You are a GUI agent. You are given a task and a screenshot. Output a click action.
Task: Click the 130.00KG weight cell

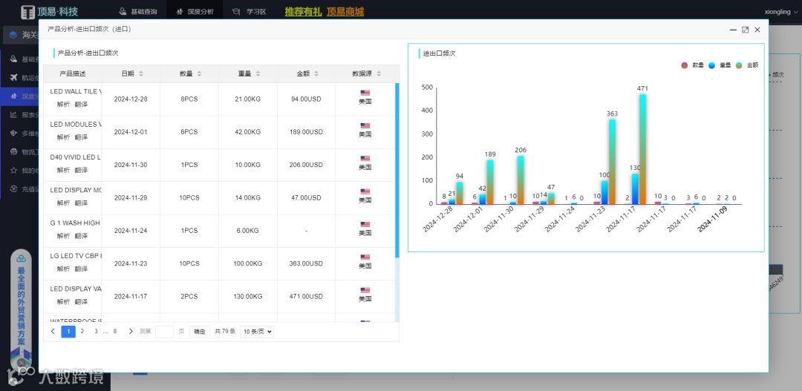click(x=248, y=297)
